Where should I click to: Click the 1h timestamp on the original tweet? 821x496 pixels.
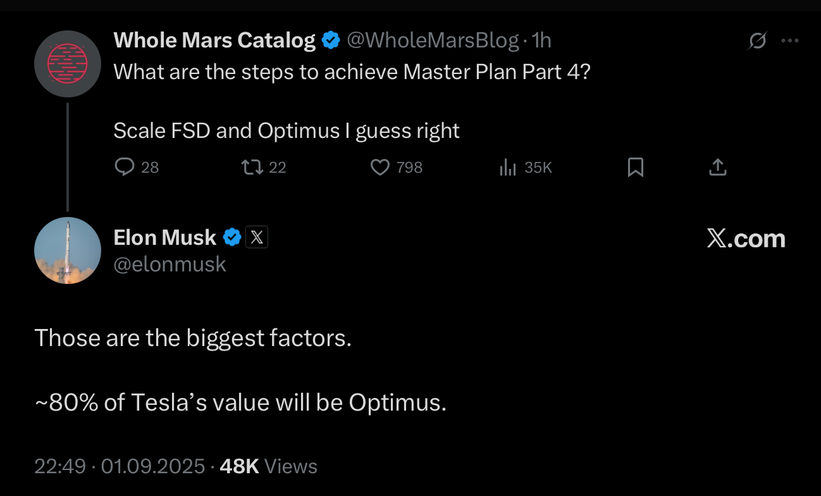(x=542, y=39)
